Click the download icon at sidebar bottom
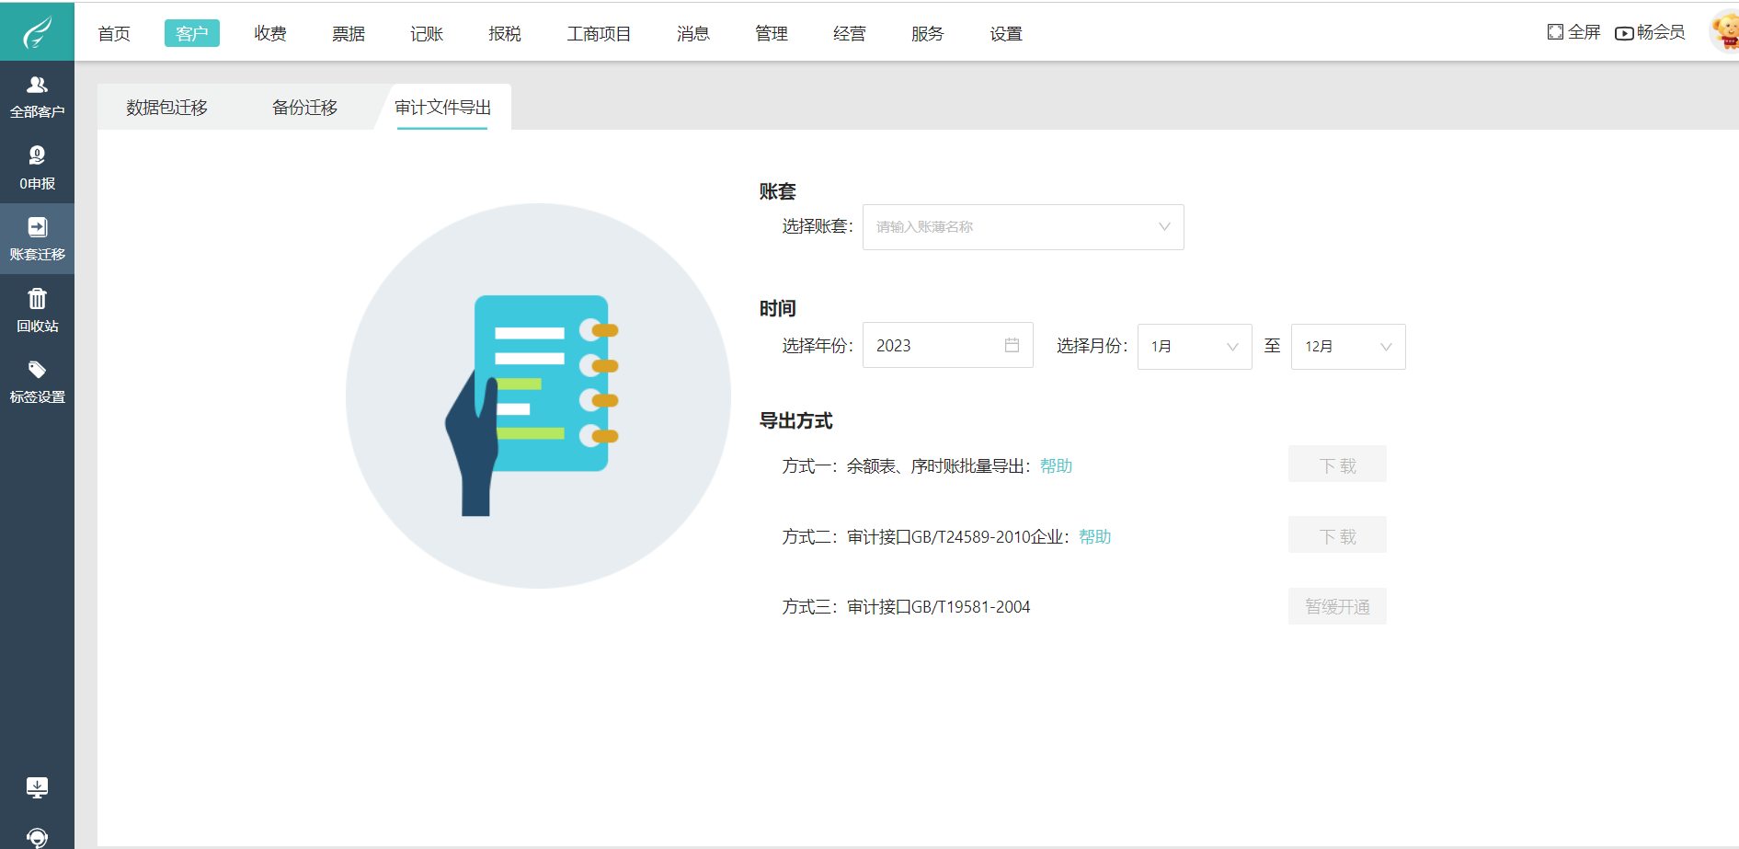This screenshot has width=1739, height=849. tap(37, 787)
